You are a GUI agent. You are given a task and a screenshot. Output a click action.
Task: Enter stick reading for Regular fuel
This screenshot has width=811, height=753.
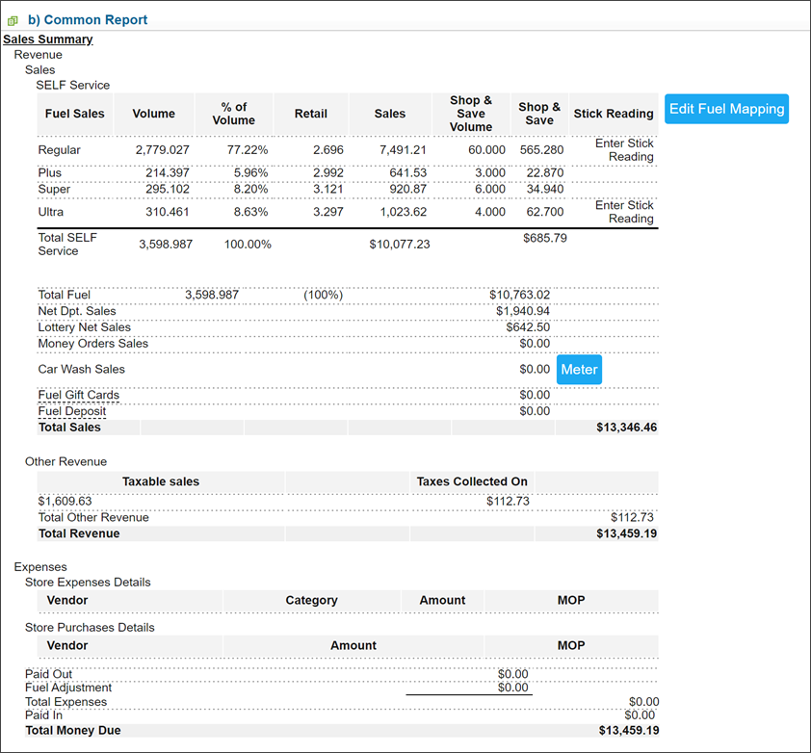[624, 150]
